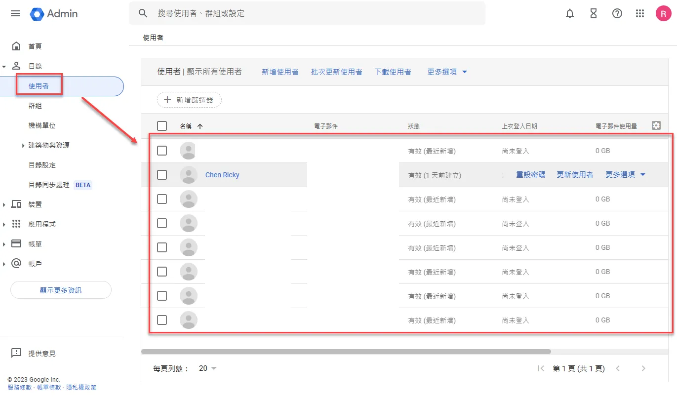677x397 pixels.
Task: Click the search magnifier icon
Action: pyautogui.click(x=143, y=13)
